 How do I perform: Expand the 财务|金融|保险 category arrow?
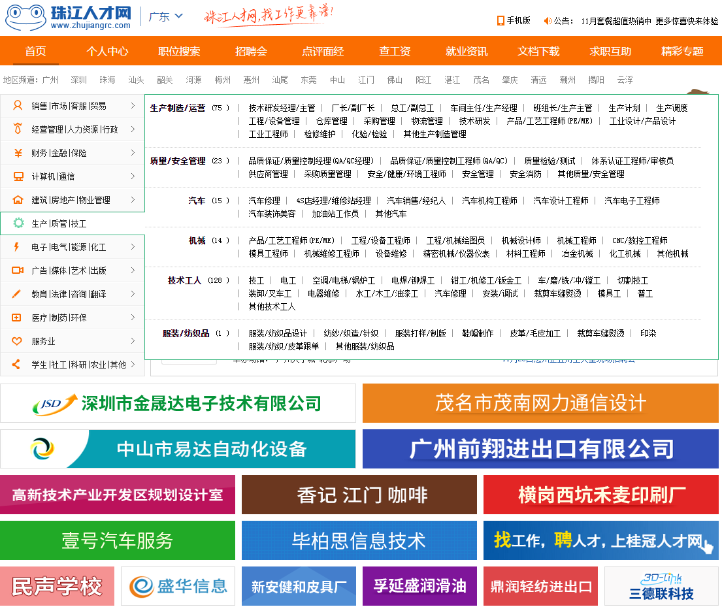133,152
